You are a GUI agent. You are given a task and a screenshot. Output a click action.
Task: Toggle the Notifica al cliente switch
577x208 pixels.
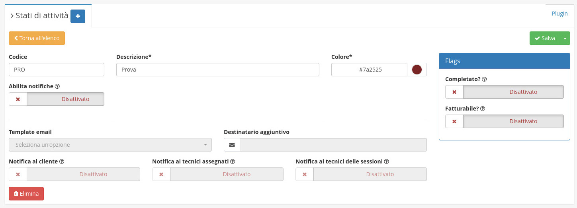tap(74, 174)
